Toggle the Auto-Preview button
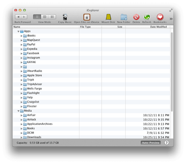 [x=151, y=142]
